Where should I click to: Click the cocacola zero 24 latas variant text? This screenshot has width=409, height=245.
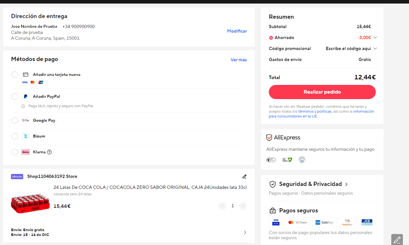pos(73,194)
